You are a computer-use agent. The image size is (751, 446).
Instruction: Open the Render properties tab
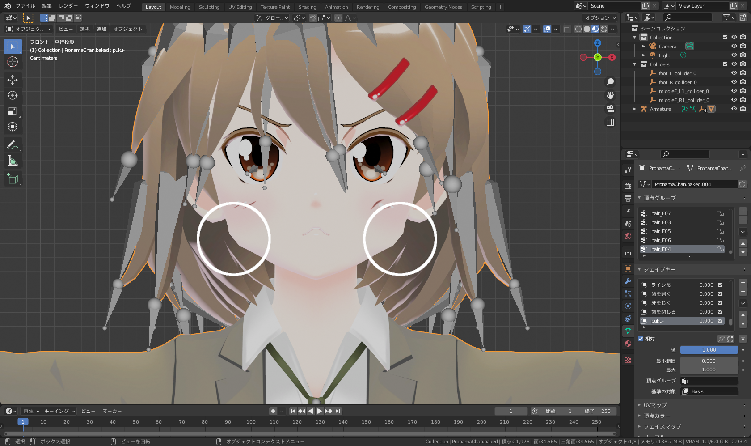pos(628,185)
